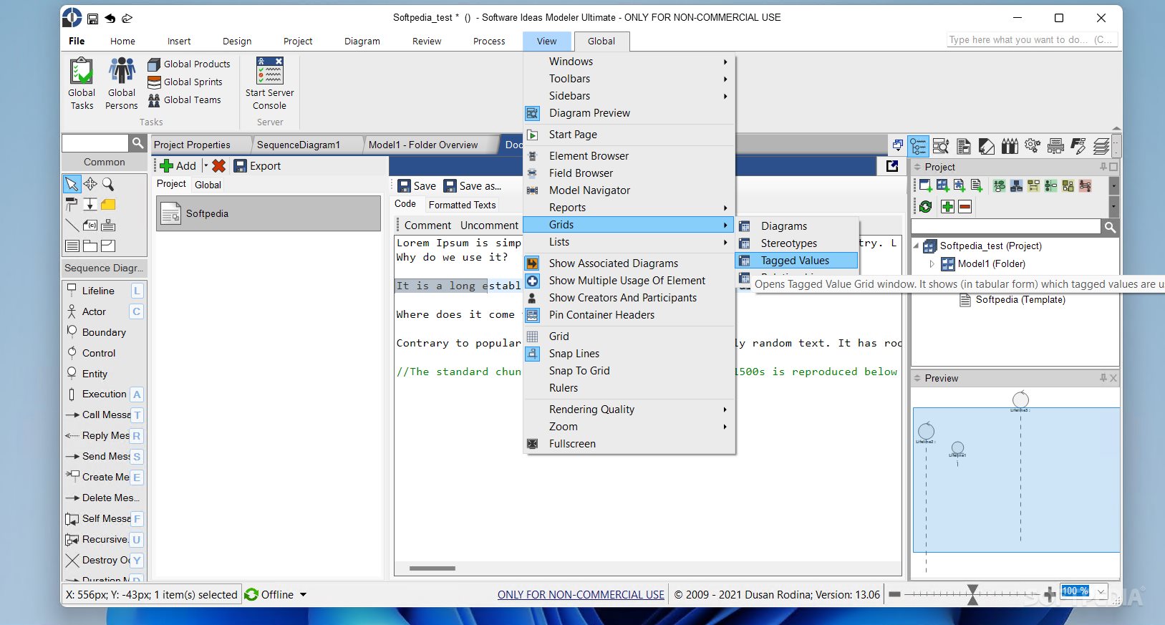Choose Tagged Values from Grids submenu

796,261
